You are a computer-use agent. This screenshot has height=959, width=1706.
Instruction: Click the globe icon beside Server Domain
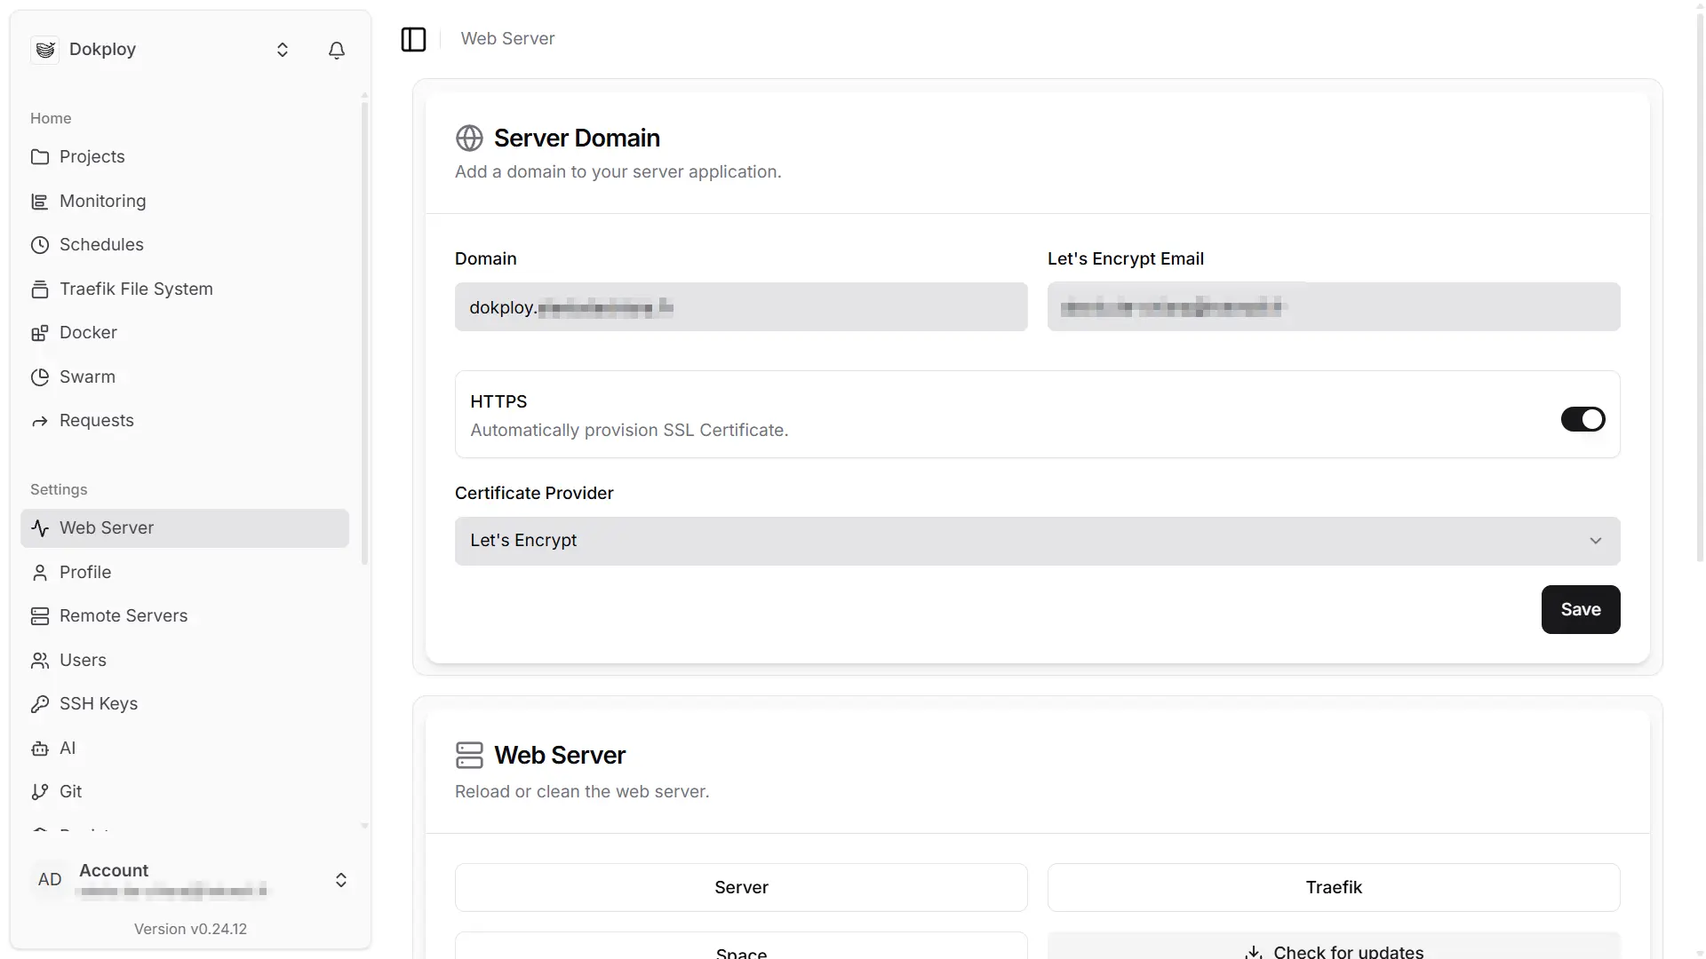pos(469,139)
